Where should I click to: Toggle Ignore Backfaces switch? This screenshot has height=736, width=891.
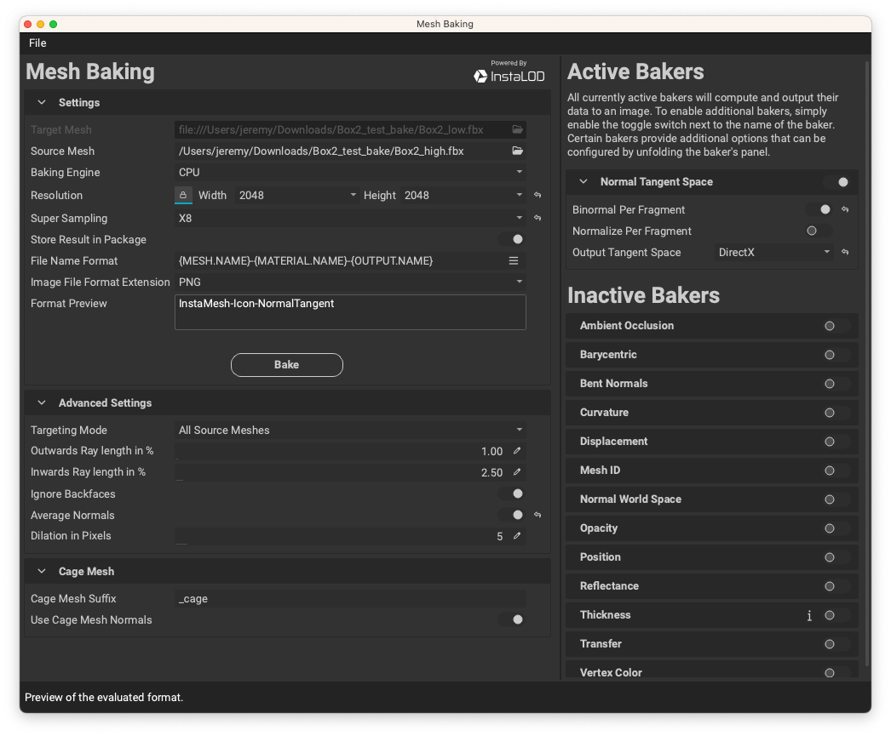514,494
